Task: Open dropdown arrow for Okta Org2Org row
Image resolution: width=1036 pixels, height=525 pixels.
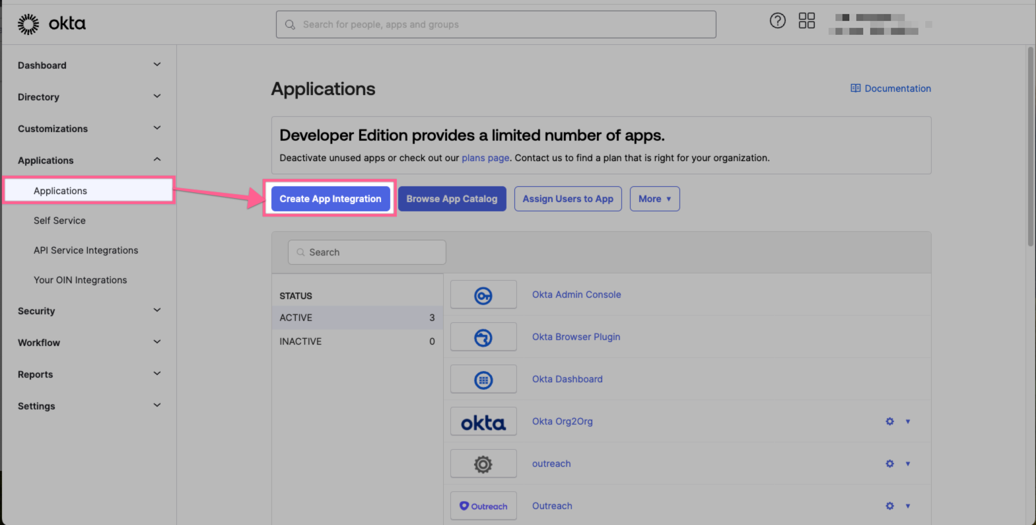Action: [x=908, y=421]
